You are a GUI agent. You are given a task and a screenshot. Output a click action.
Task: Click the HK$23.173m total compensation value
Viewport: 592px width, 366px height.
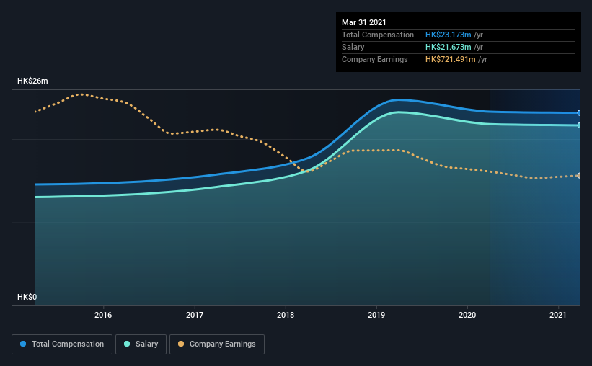[449, 35]
